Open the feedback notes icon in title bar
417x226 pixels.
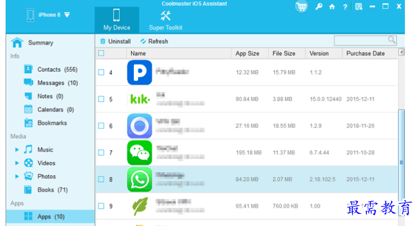click(x=359, y=7)
